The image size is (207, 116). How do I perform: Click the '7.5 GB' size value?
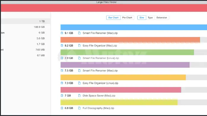pos(69,70)
